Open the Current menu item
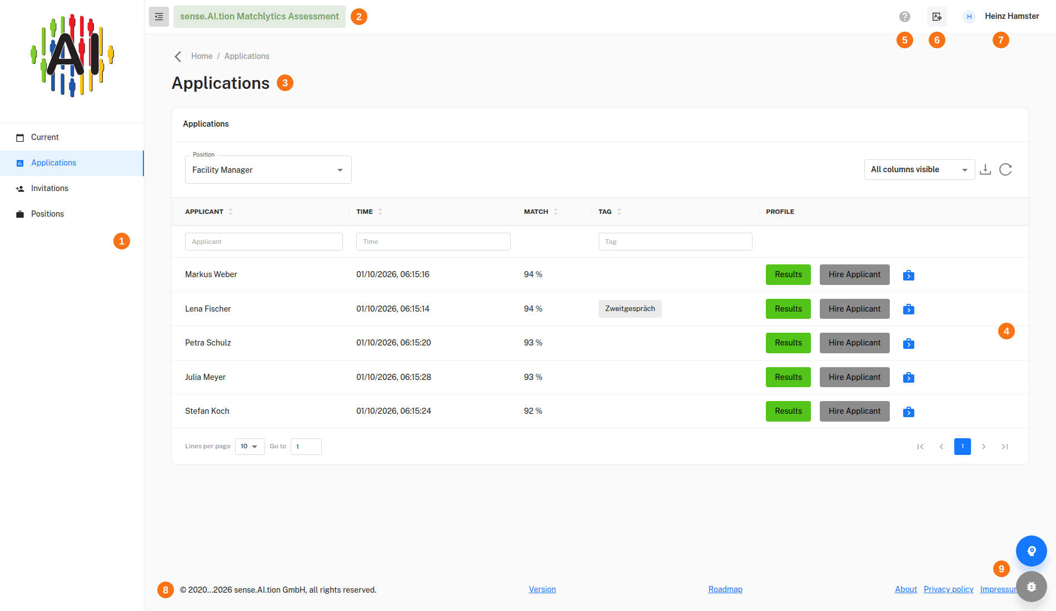 (x=72, y=137)
